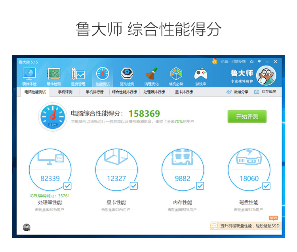297x252 pixels.
Task: Click the graphics card performance circle 12327
Action: pos(116,169)
